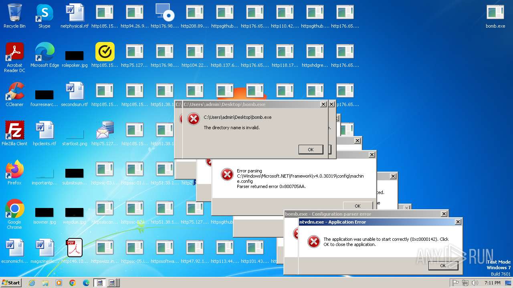Launch Google Chrome desktop shortcut
The image size is (513, 288).
(14, 214)
